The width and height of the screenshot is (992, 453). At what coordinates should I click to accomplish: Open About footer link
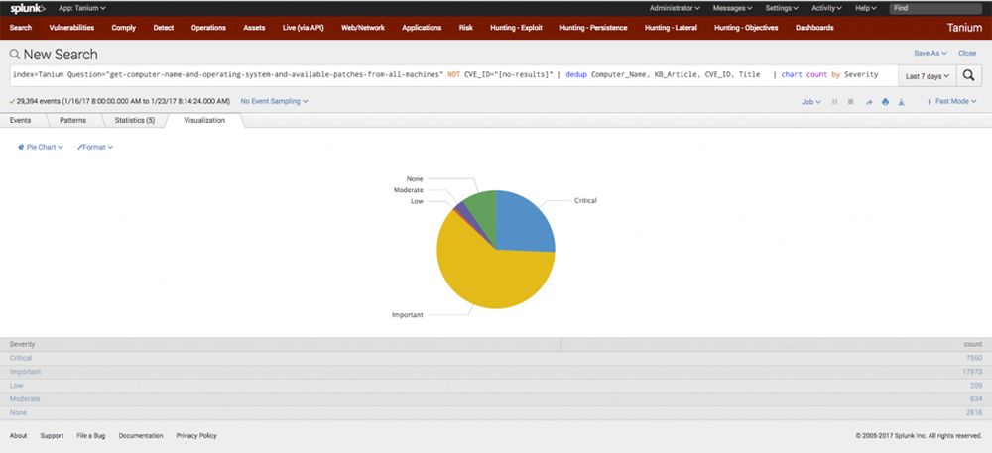pyautogui.click(x=18, y=436)
